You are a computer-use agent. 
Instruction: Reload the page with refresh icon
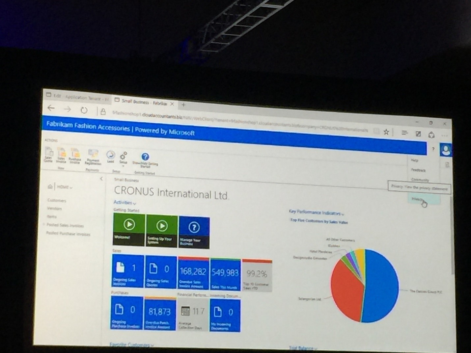[84, 110]
